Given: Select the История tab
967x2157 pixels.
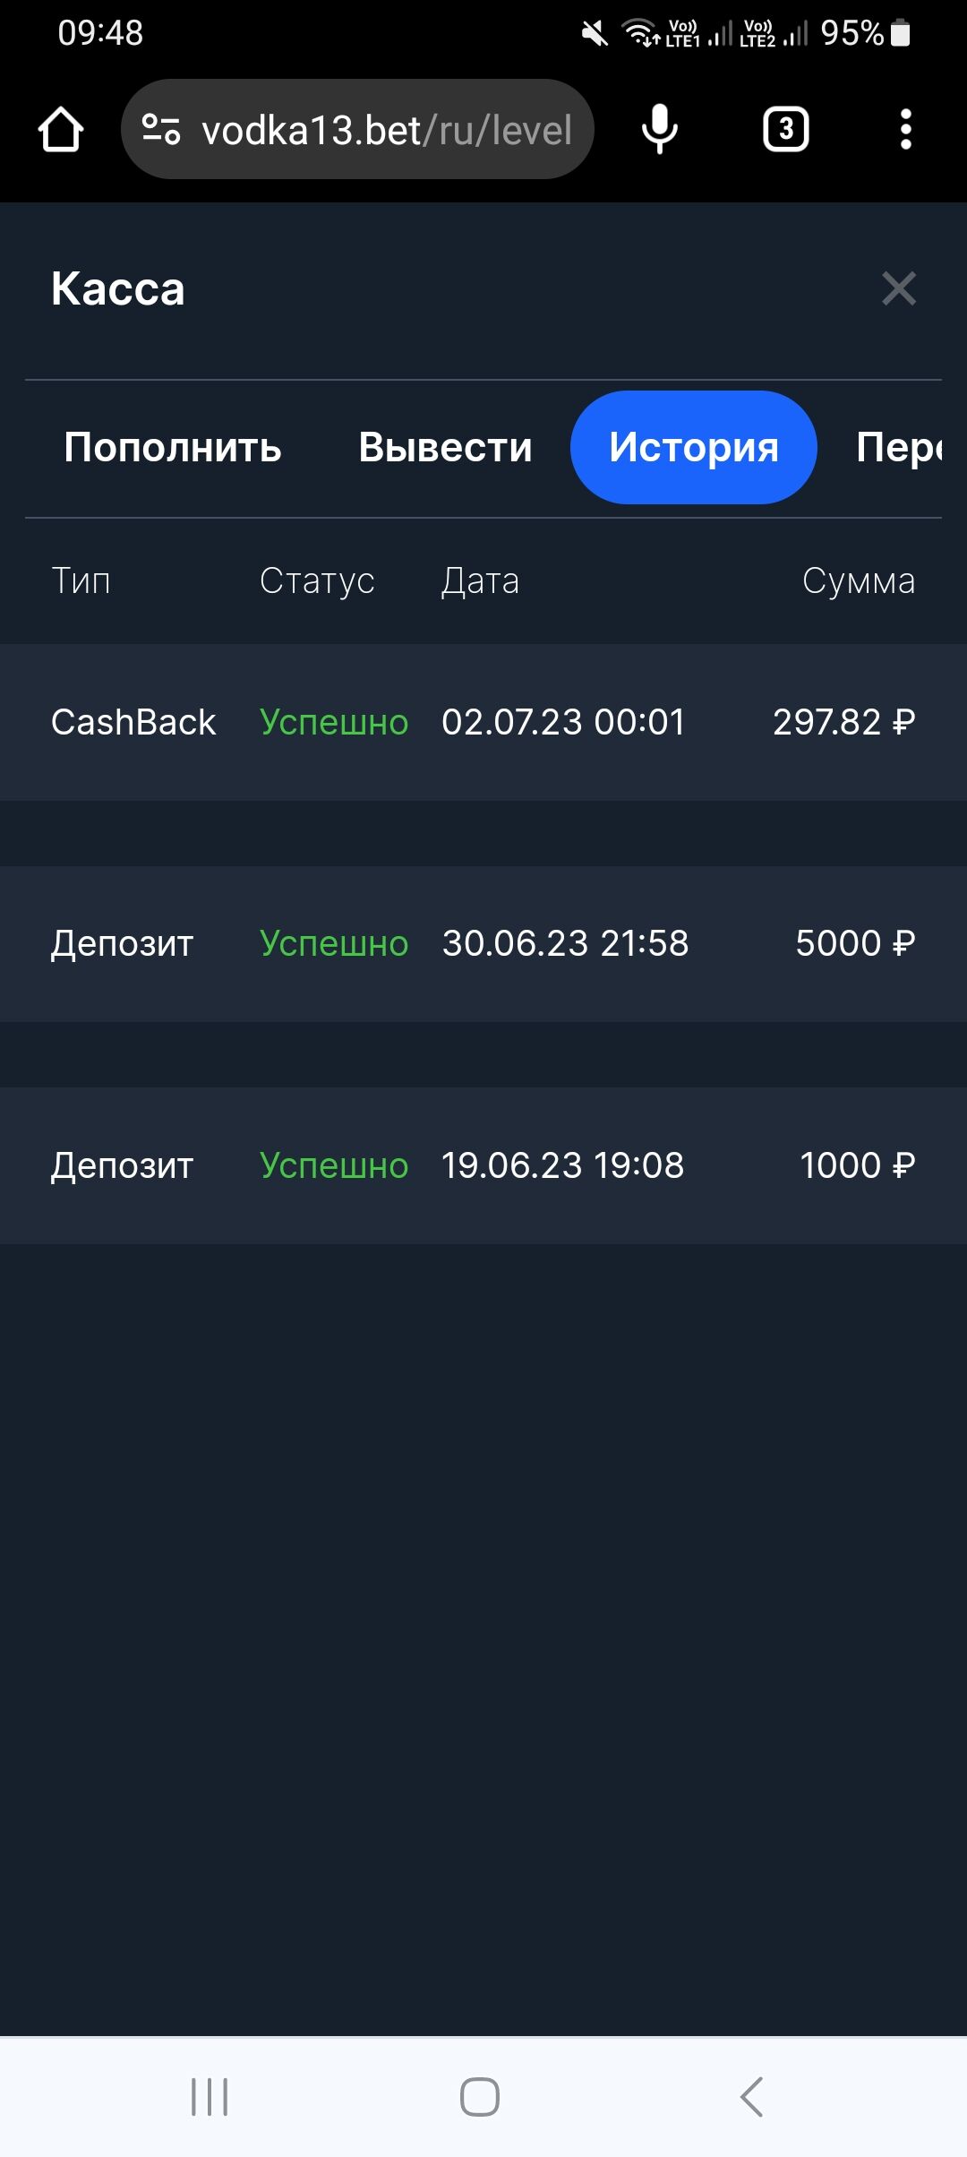Looking at the screenshot, I should point(693,447).
